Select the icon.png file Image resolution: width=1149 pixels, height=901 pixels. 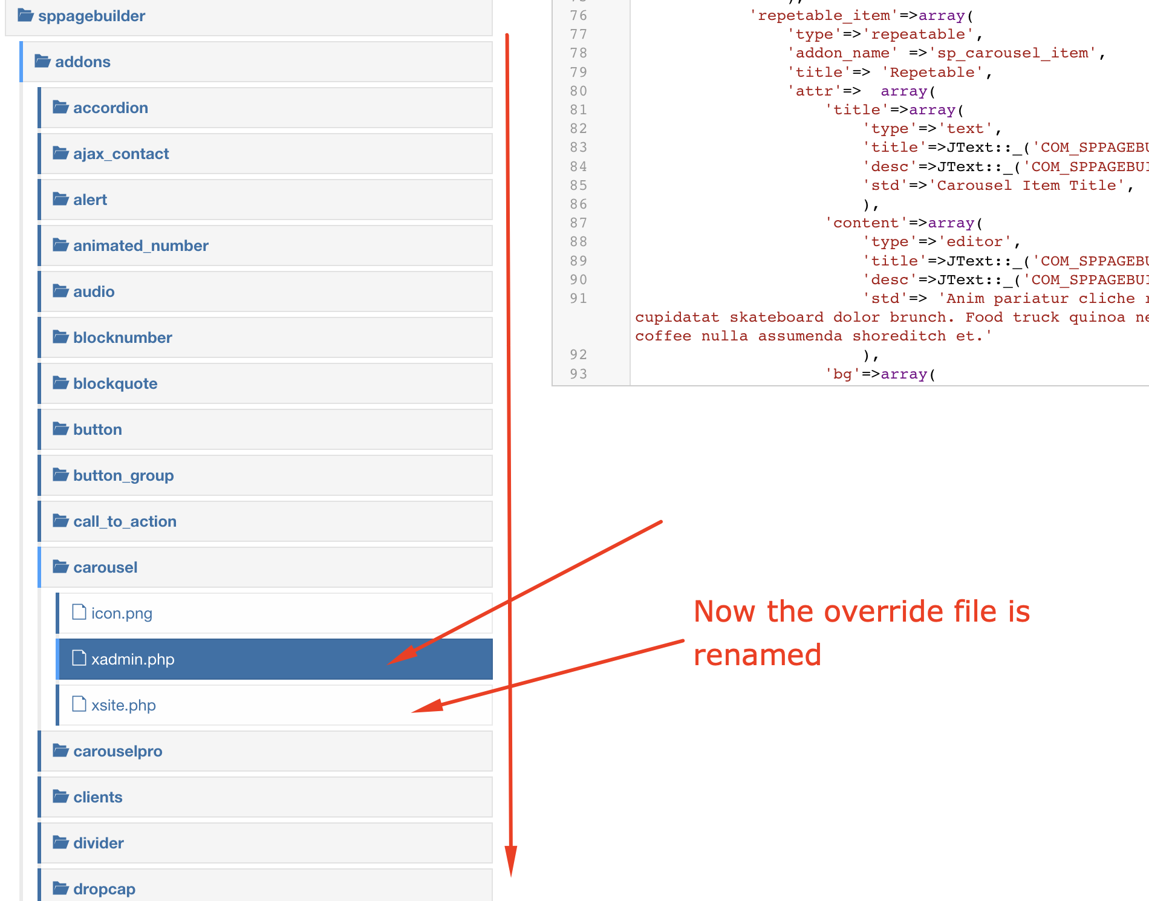click(x=122, y=613)
